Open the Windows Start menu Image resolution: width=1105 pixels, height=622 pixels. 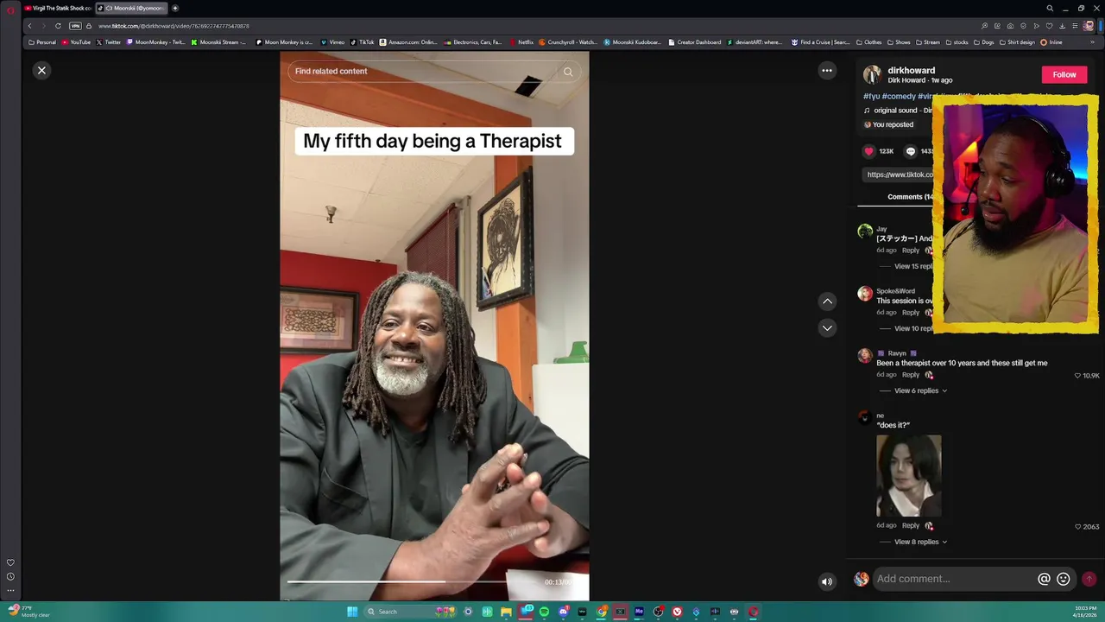(x=352, y=612)
